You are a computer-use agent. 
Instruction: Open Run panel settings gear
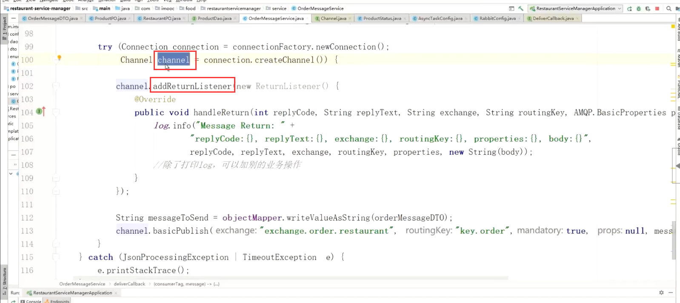click(x=661, y=292)
